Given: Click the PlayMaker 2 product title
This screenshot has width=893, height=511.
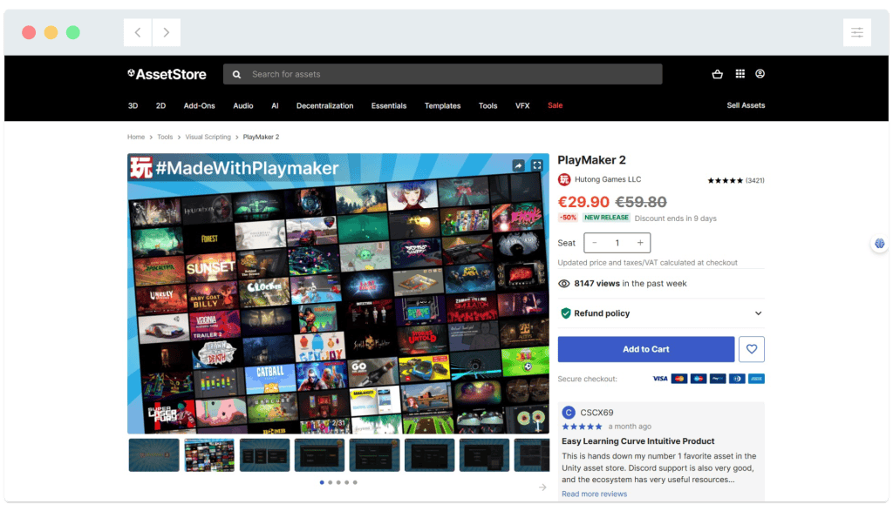Looking at the screenshot, I should [x=592, y=160].
